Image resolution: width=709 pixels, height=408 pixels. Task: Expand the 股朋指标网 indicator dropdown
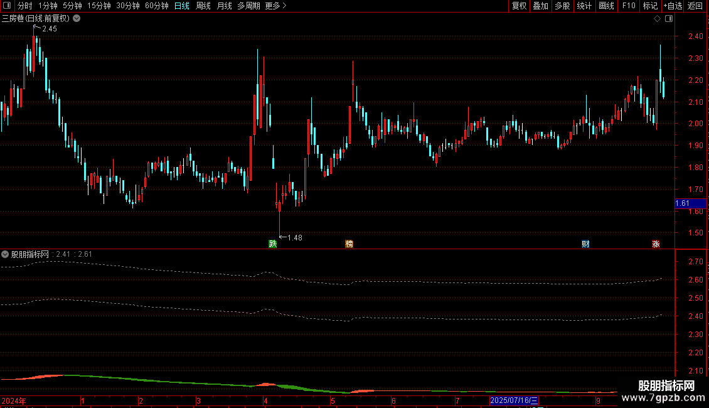click(x=5, y=254)
